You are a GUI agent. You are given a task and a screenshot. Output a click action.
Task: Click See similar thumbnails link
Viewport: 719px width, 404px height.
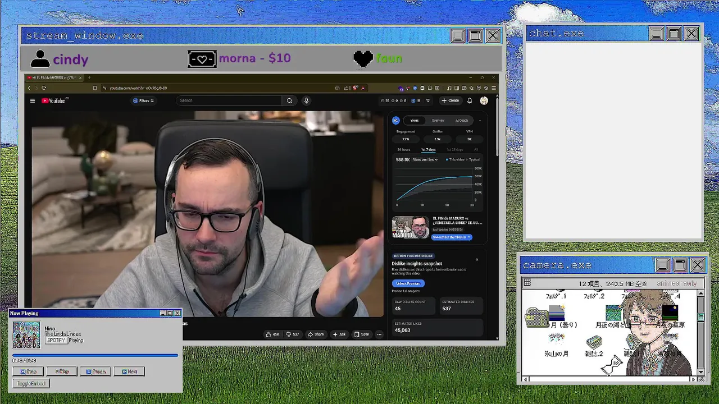coord(452,237)
